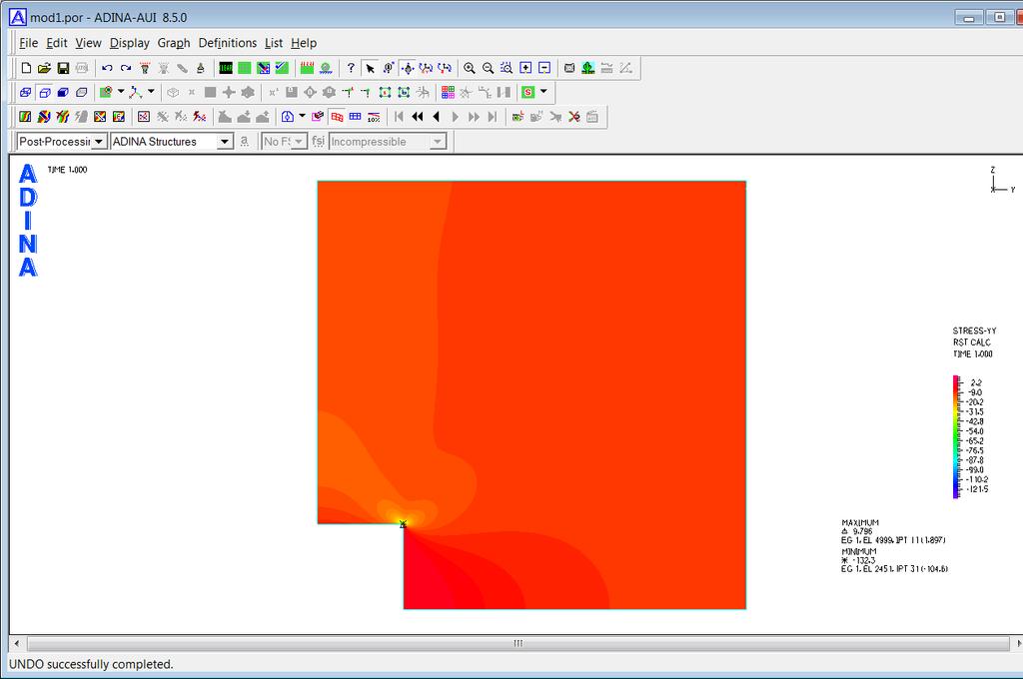This screenshot has height=679, width=1023.
Task: Click the horizontal scrollbar left arrow
Action: click(16, 644)
